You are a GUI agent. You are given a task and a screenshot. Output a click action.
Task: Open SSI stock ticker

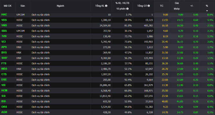(3, 96)
